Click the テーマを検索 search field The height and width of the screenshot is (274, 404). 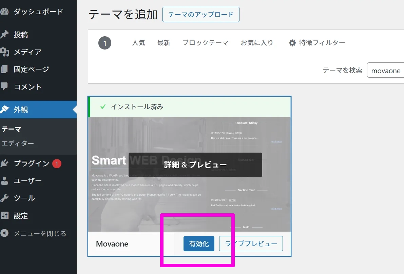click(x=386, y=71)
